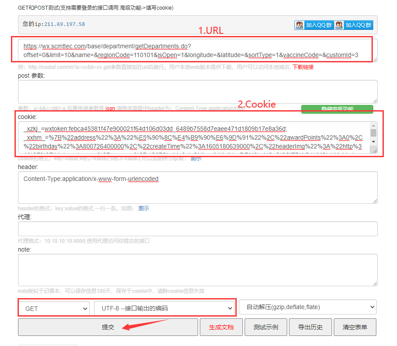Open the 图示 link under the cookie field

pos(196,159)
